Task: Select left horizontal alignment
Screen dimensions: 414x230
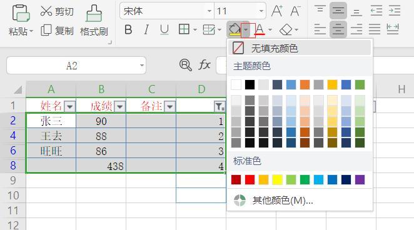Action: [320, 29]
